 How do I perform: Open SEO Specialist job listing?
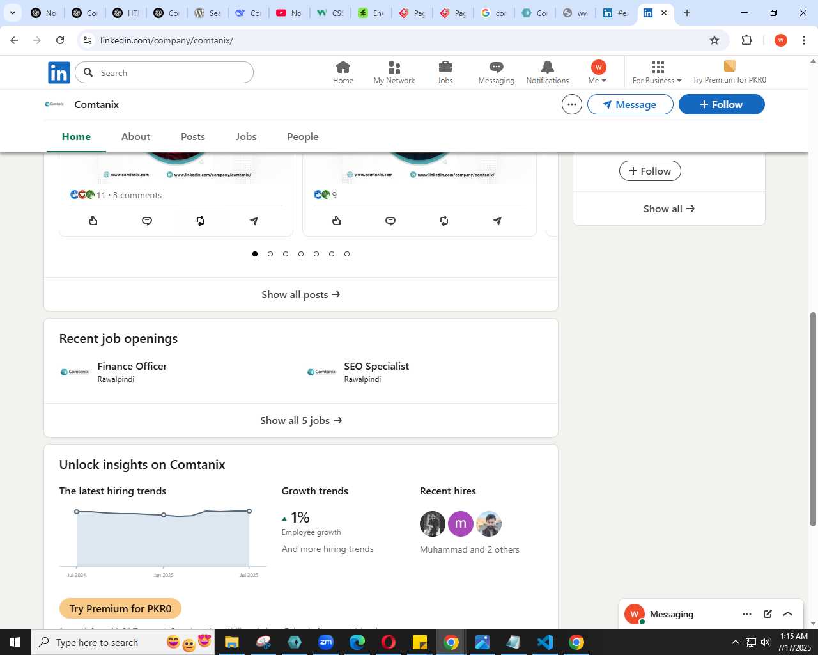[376, 366]
